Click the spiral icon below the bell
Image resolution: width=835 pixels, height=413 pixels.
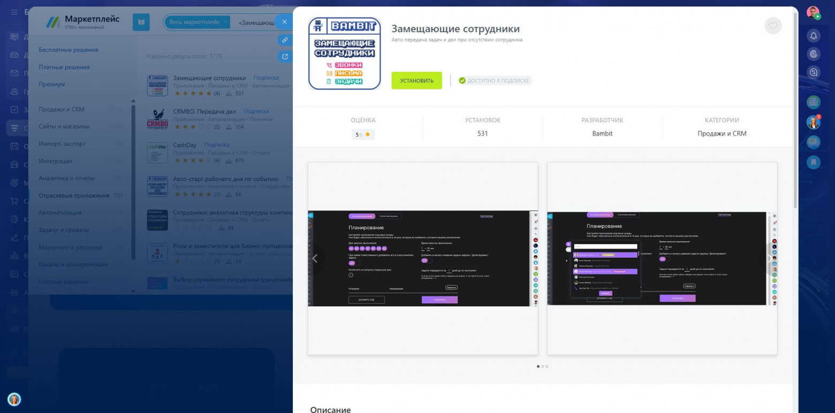(x=814, y=54)
